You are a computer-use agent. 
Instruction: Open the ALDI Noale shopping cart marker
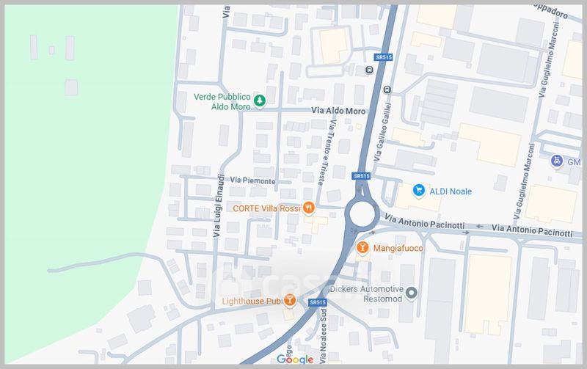click(418, 191)
